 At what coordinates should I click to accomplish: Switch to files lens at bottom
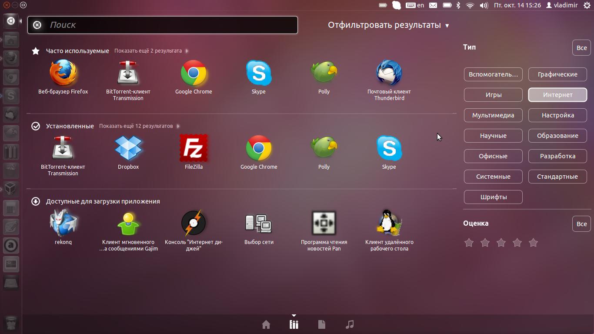tap(322, 324)
